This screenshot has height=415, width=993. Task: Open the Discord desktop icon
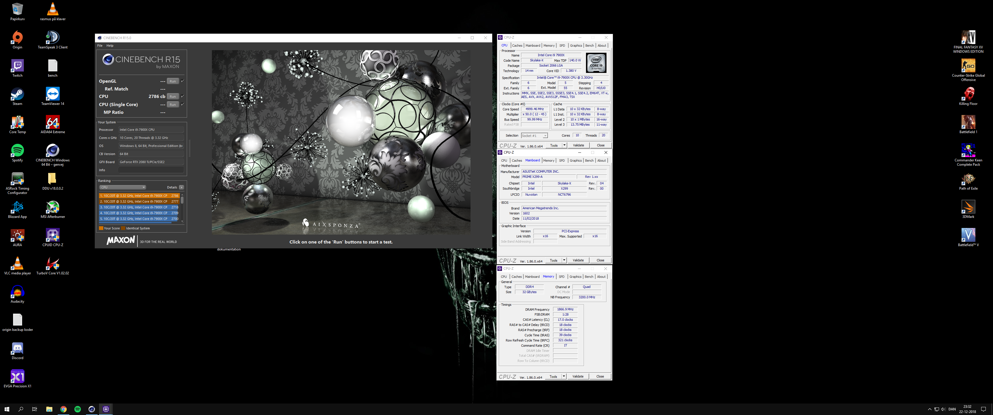pos(17,351)
